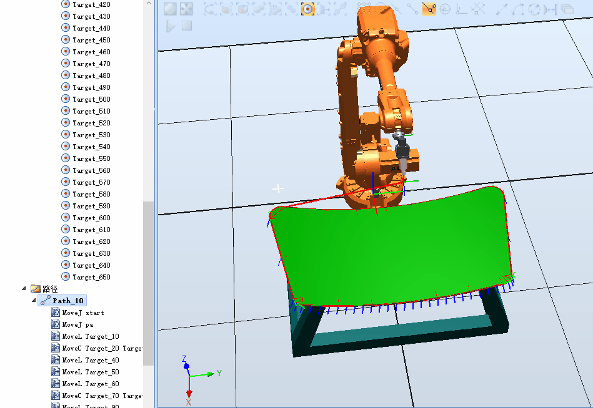Enable the Snap Local Origin icon
The width and height of the screenshot is (593, 408).
461,9
